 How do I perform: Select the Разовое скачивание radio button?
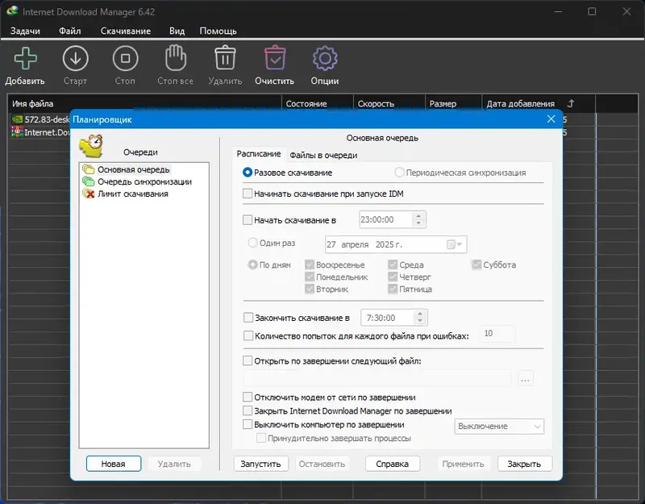pyautogui.click(x=249, y=172)
